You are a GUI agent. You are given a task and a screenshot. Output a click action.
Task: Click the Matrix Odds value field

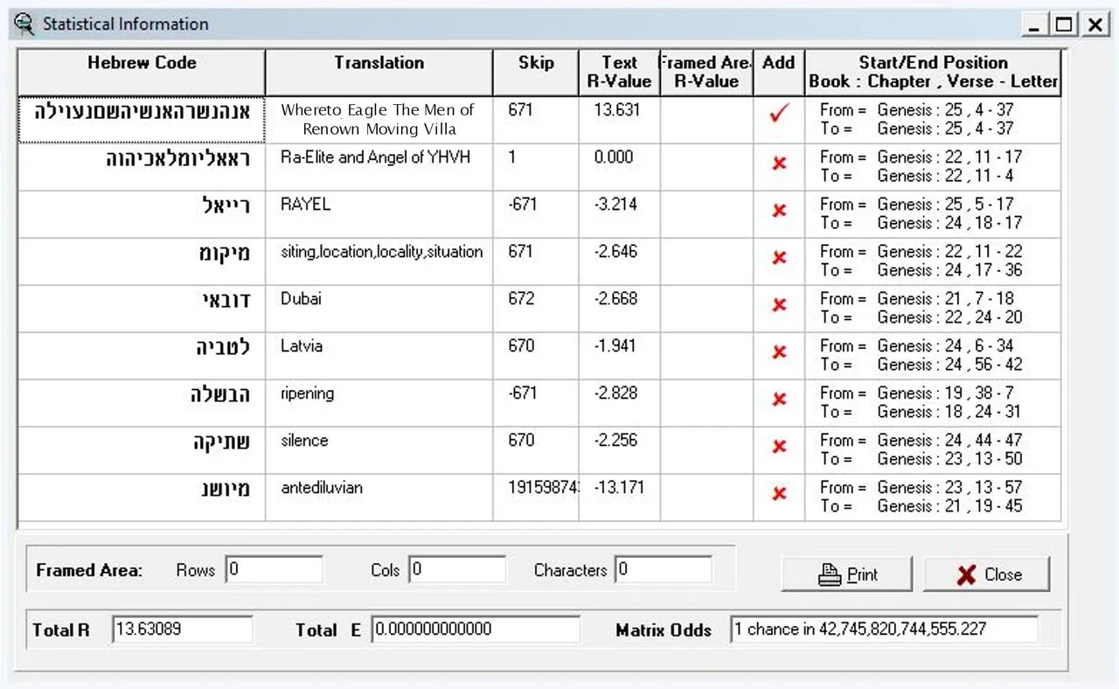[x=884, y=630]
